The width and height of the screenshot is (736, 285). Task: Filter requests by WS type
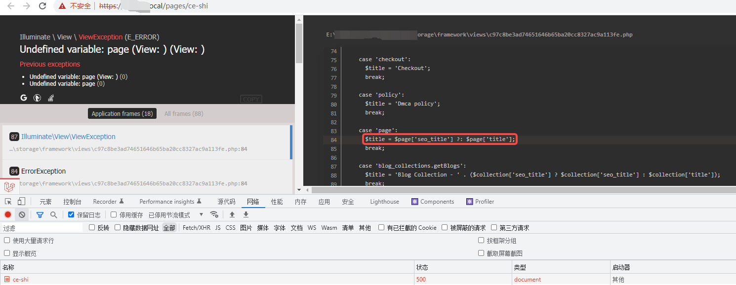pyautogui.click(x=312, y=228)
